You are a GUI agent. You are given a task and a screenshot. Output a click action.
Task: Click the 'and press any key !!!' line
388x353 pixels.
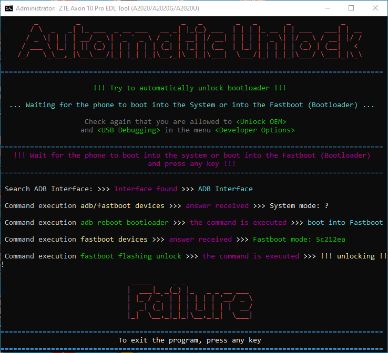pos(191,164)
